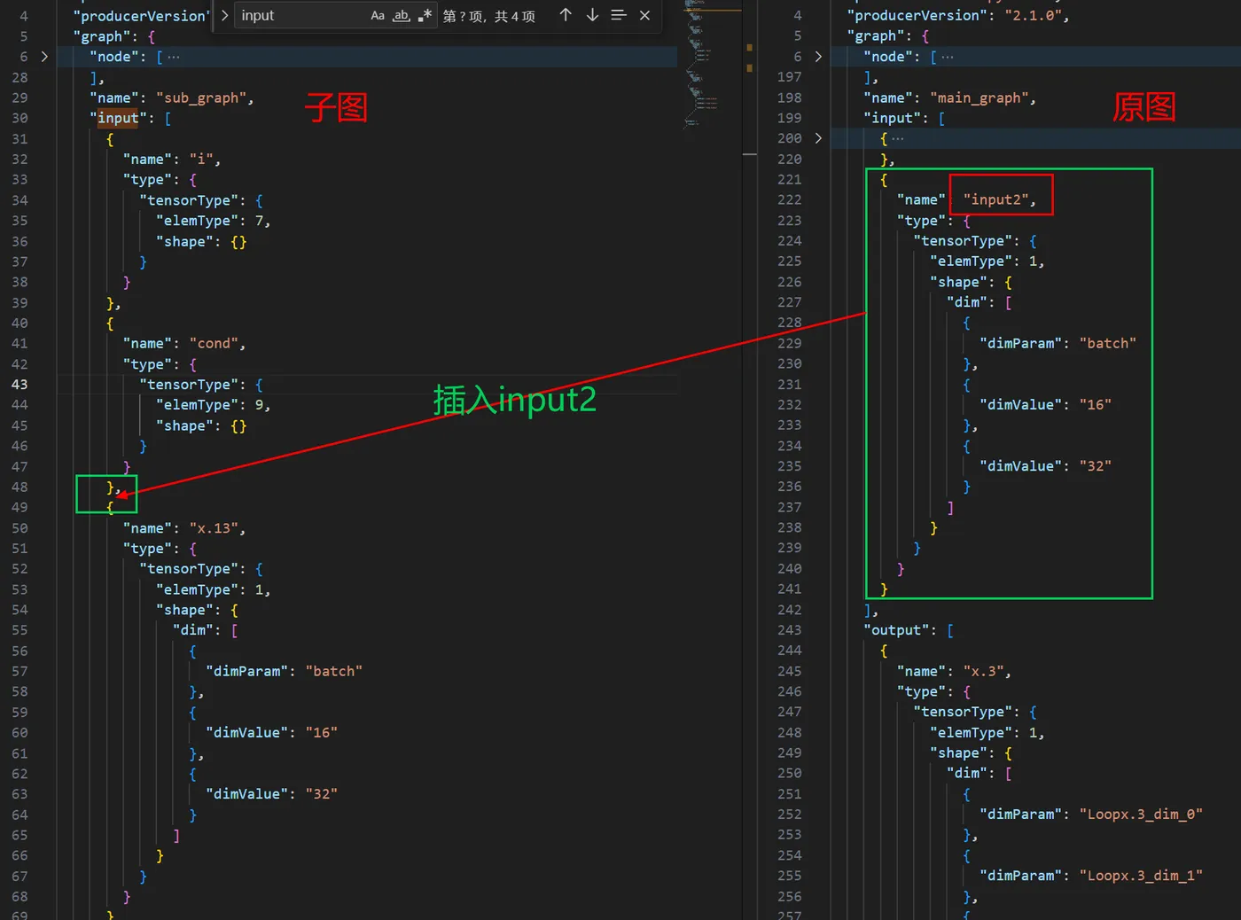Screen dimensions: 1241x920
Task: Click line number 222 in right gutter
Action: pos(789,199)
